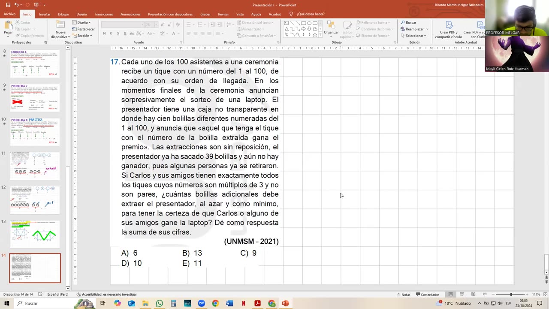Open the font size dropdown
Screen dimensions: 549x309
156,25
